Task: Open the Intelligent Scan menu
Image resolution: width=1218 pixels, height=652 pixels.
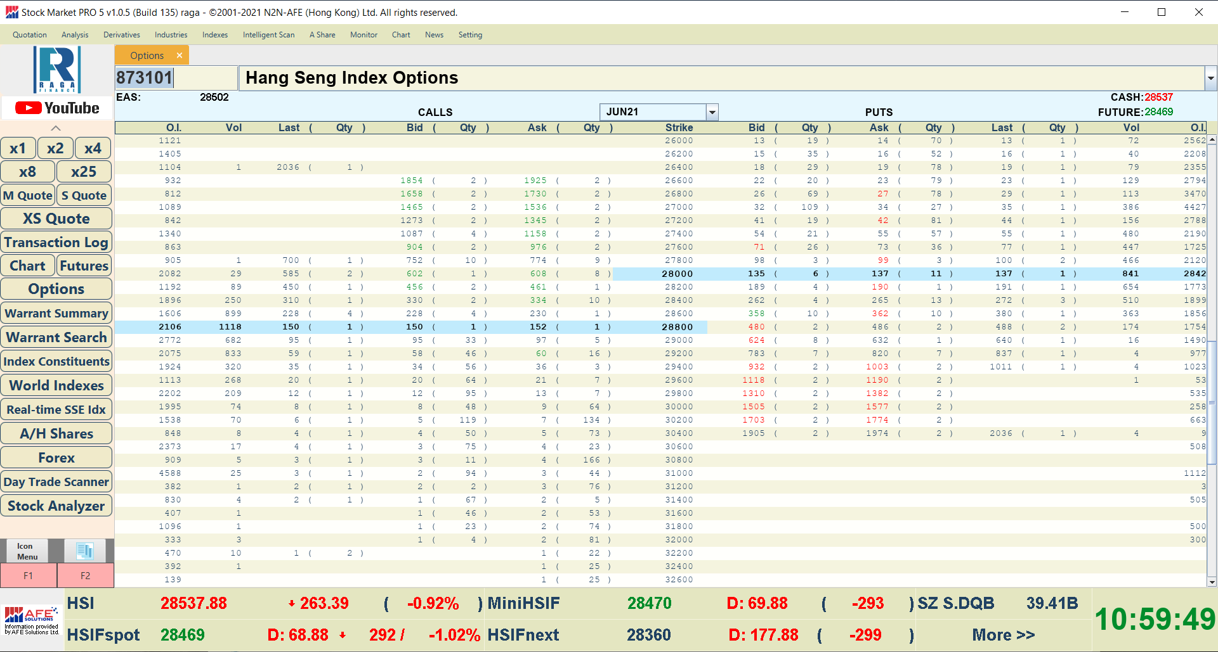Action: click(x=268, y=35)
